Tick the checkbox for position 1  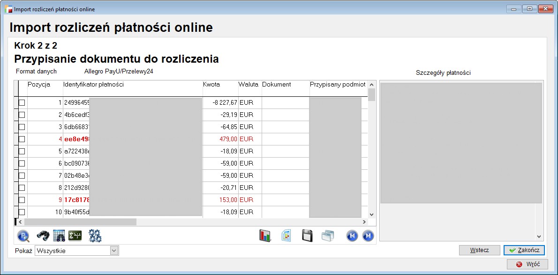[x=22, y=103]
